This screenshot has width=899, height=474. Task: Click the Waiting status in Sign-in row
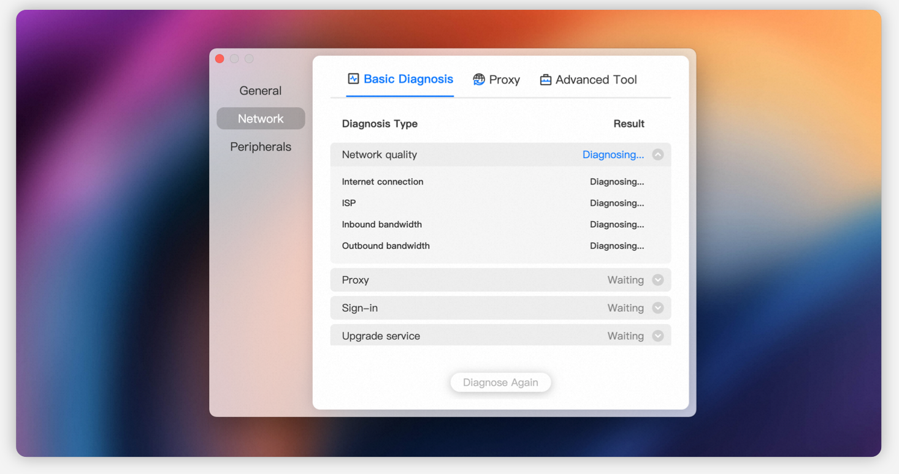[625, 308]
